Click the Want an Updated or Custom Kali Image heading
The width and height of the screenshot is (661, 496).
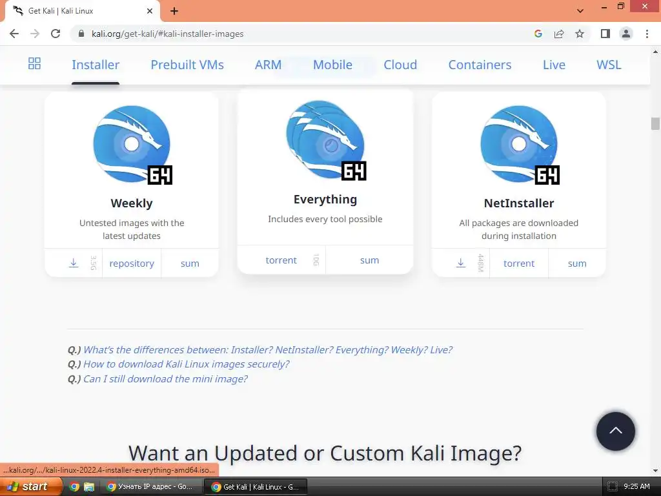(x=325, y=453)
